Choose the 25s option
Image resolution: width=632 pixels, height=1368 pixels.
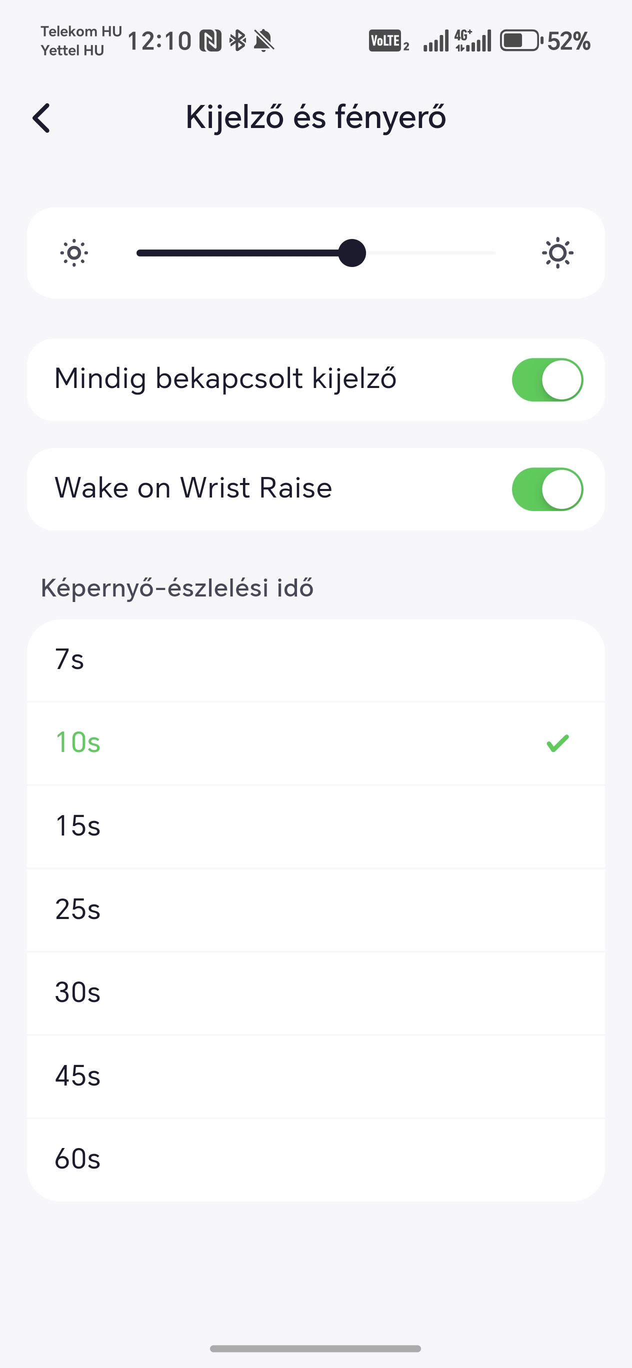316,910
